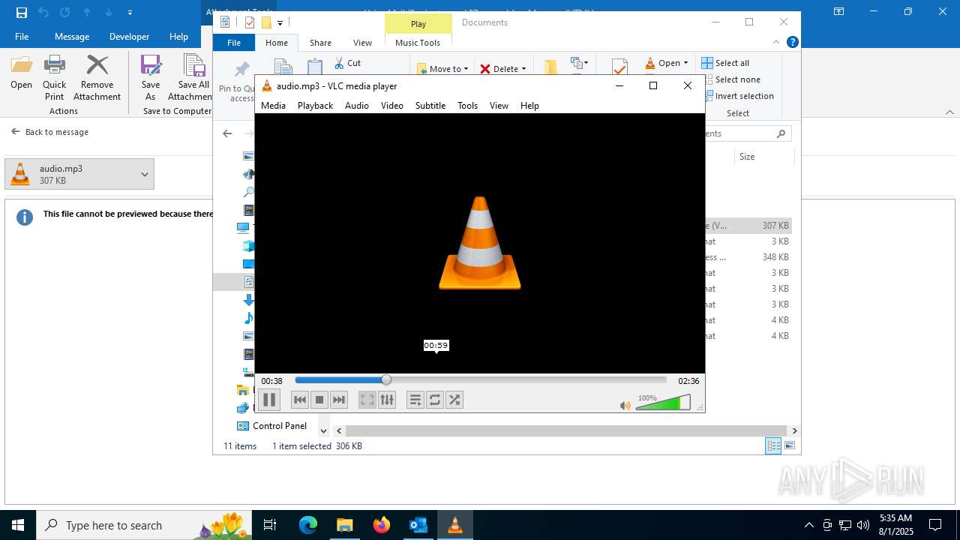Open VLC Help menu
Image resolution: width=960 pixels, height=540 pixels.
[x=529, y=105]
